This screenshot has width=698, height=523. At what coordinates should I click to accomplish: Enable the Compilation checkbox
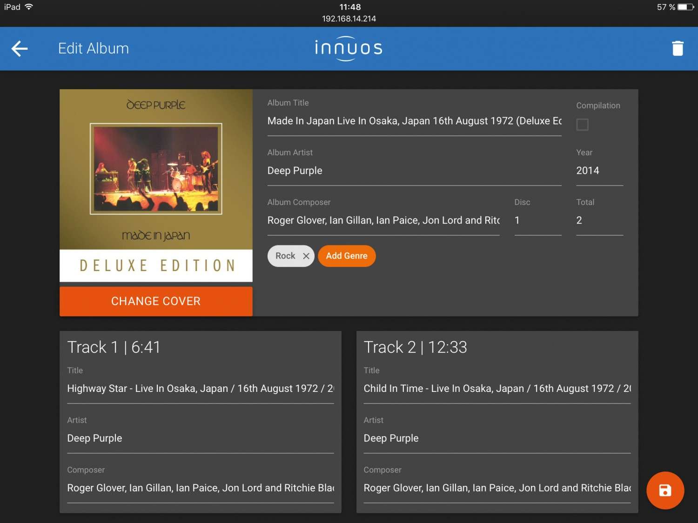coord(582,125)
